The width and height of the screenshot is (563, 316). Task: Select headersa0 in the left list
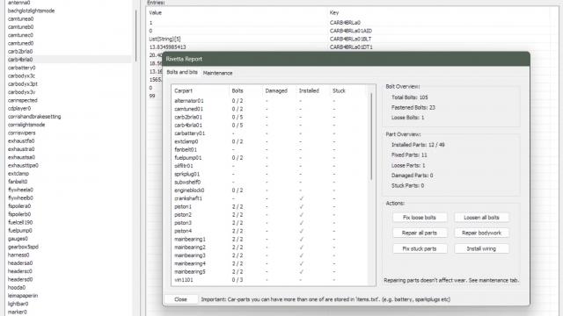coord(20,263)
